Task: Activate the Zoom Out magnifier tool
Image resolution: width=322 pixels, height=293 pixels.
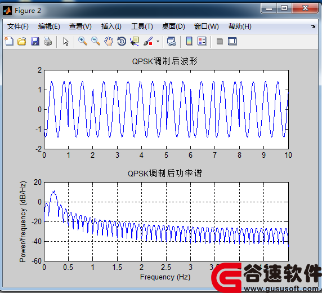Action: click(x=96, y=41)
